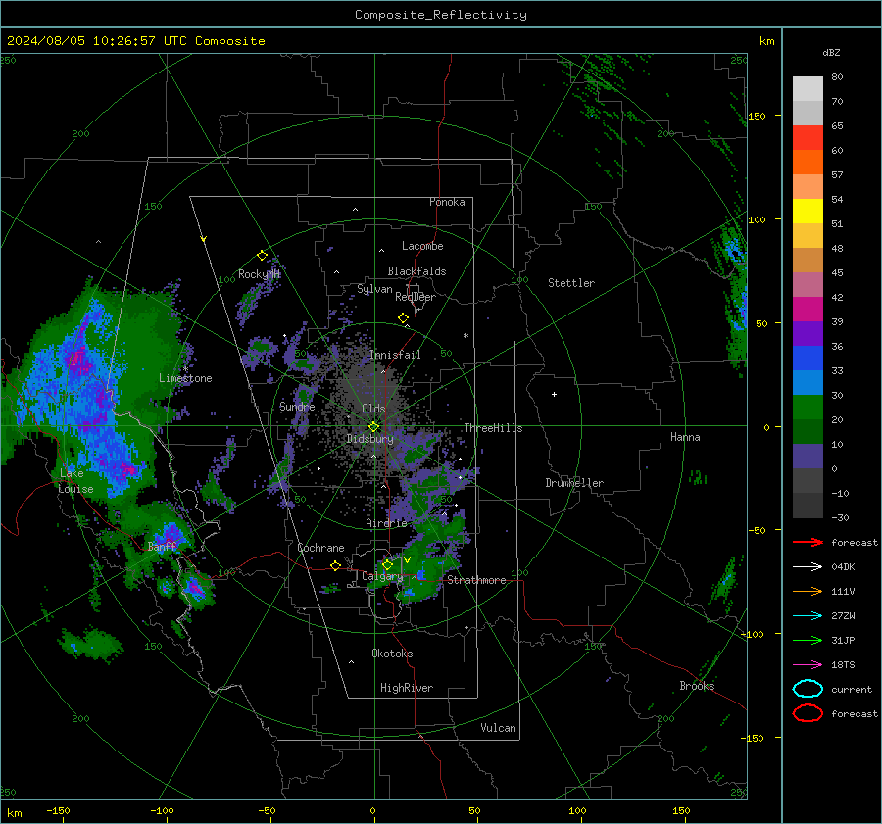882x824 pixels.
Task: Click the yellow diamond marker below RedDeer
Action: [403, 318]
